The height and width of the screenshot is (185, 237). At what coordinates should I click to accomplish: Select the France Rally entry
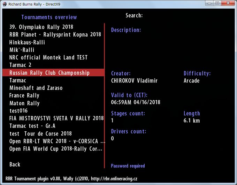(24, 95)
